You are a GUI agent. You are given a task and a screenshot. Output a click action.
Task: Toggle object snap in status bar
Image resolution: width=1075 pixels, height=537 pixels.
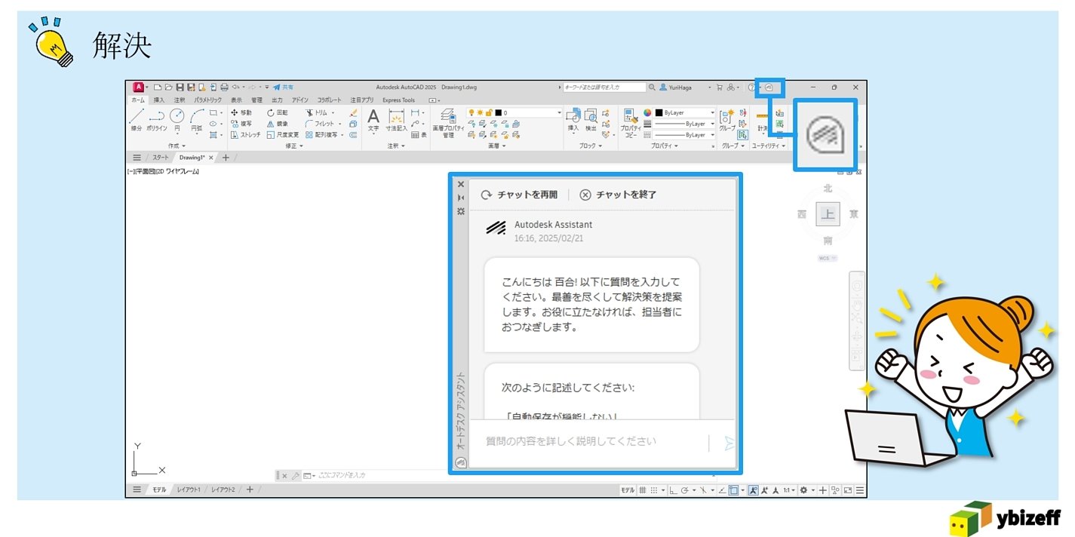pyautogui.click(x=733, y=490)
